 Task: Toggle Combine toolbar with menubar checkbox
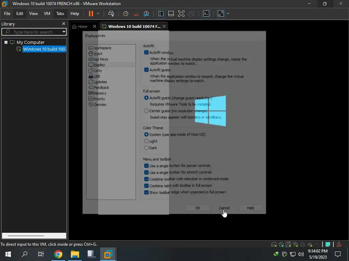click(146, 179)
